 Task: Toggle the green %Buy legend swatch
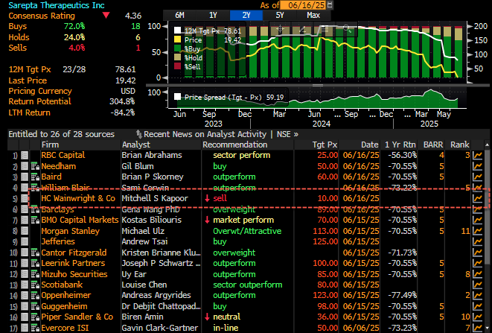(178, 48)
